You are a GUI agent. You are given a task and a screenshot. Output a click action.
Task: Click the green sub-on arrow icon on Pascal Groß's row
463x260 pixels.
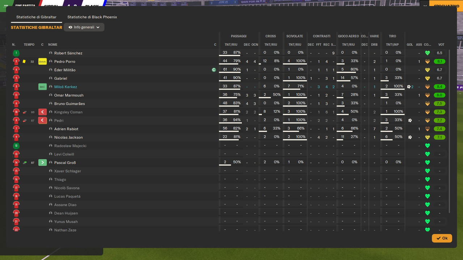click(x=25, y=162)
